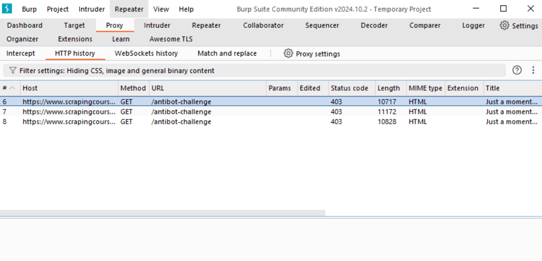Sort by the Status code column header
The image size is (542, 261).
coord(352,88)
